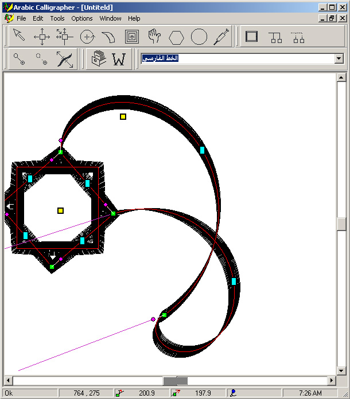Pick the circle shape tool
Screen dimensions: 350x399
point(199,37)
